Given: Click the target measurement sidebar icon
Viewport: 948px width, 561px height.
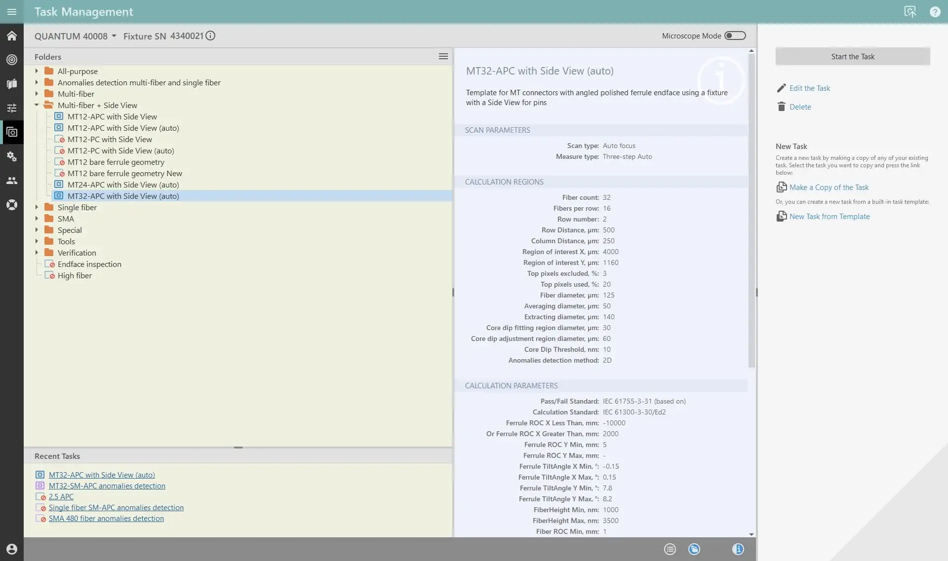Looking at the screenshot, I should point(12,60).
